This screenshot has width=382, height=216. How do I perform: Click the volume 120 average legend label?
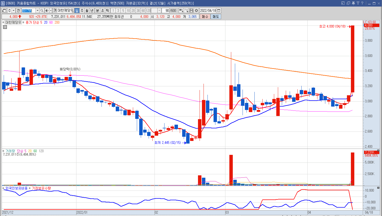[x=41, y=151]
